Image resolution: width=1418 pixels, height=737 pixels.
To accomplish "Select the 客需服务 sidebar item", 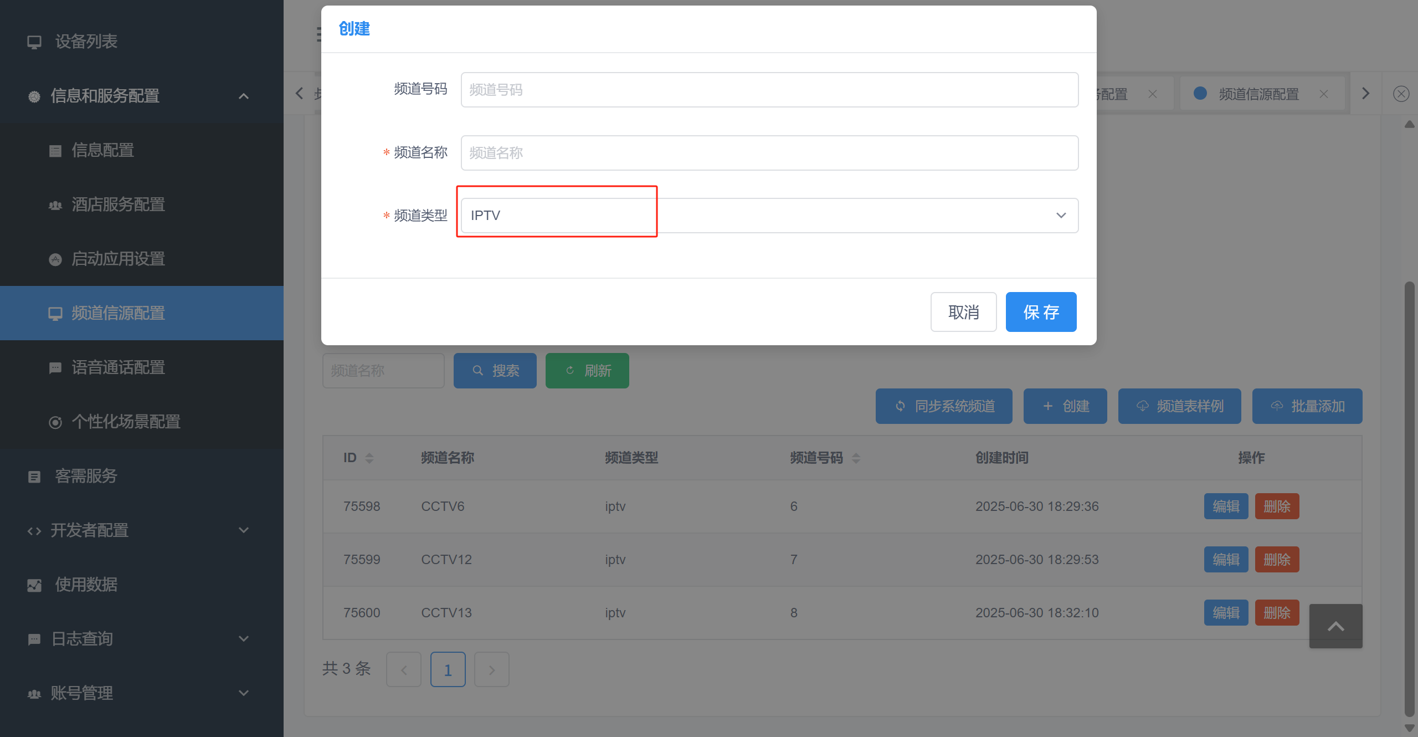I will [x=86, y=476].
